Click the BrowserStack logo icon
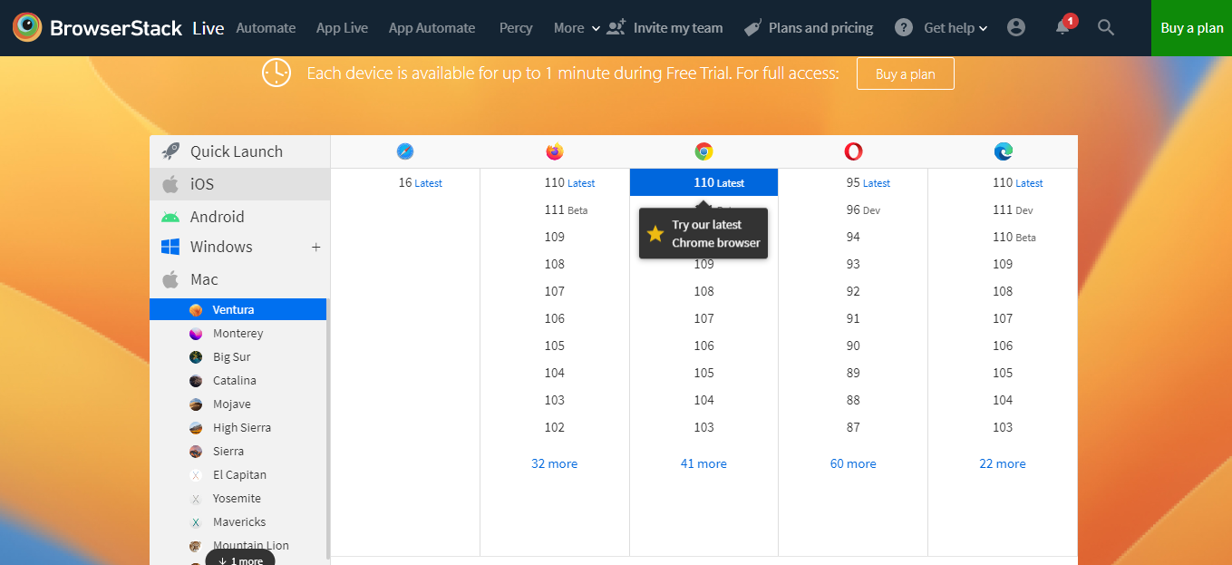Screen dimensions: 1232x565 (27, 27)
